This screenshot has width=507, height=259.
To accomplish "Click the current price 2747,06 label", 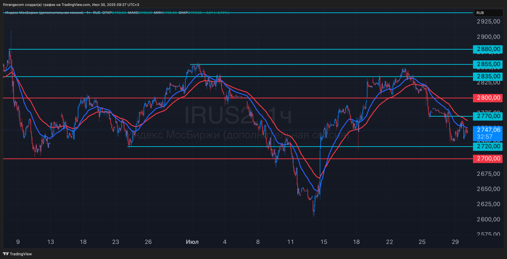I will click(488, 130).
